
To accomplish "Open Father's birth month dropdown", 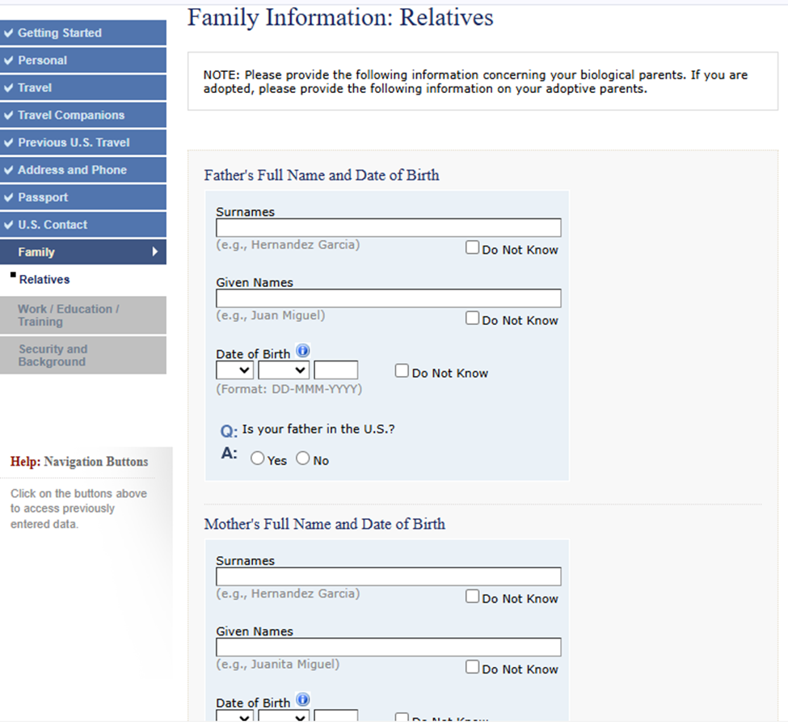I will 284,370.
